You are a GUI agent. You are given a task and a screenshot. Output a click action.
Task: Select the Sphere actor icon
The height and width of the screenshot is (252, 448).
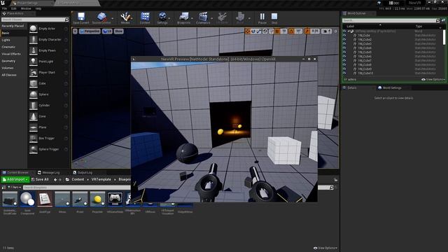click(33, 94)
